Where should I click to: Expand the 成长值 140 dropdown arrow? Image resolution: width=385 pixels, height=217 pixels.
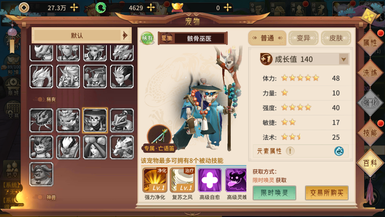coord(344,59)
